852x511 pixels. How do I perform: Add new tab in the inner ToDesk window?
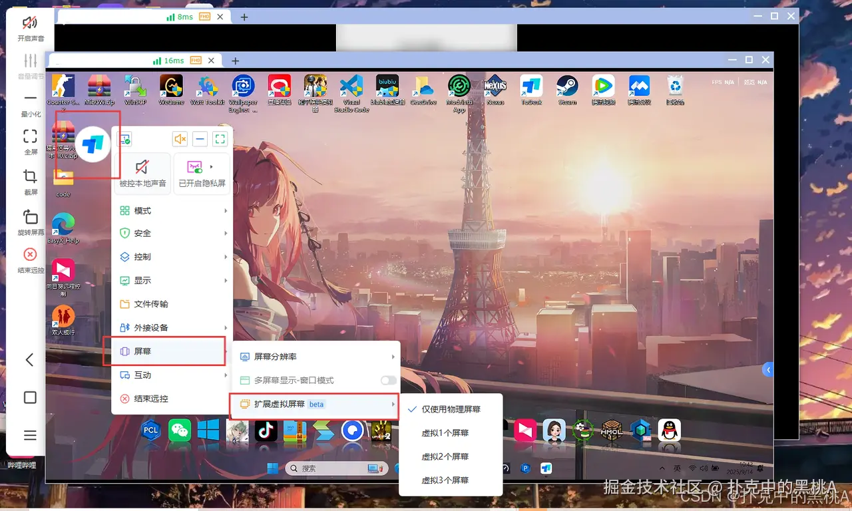click(x=235, y=61)
